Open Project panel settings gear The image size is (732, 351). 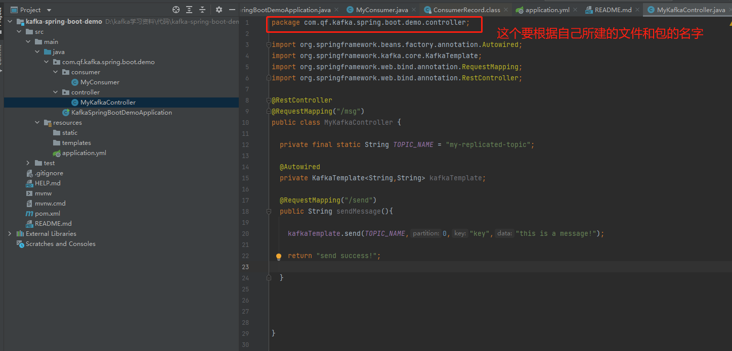pos(219,10)
